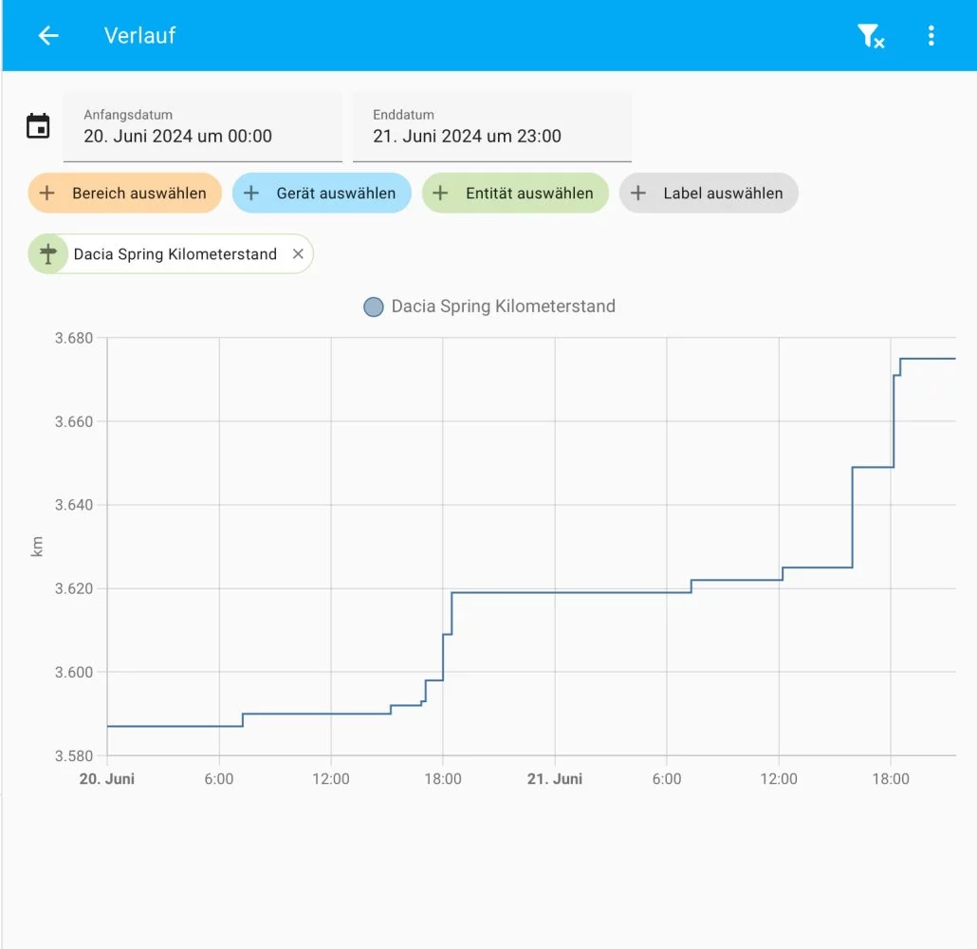
Task: Click the 20. Juni x-axis label
Action: click(107, 779)
